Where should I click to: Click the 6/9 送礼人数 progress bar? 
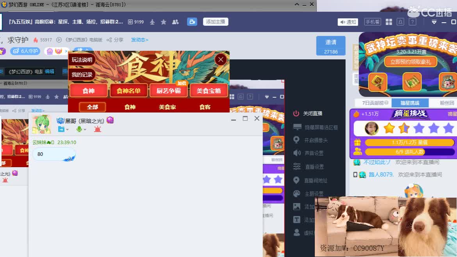pyautogui.click(x=409, y=152)
